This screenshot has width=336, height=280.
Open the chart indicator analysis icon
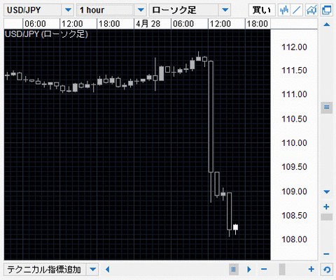click(x=311, y=10)
